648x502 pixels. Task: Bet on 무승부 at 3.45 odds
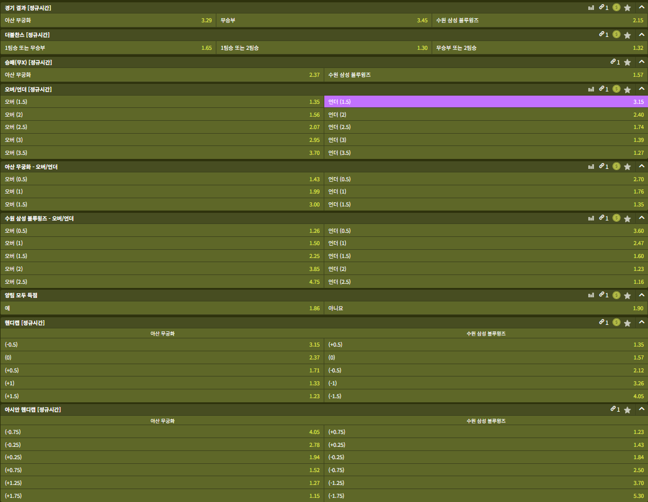click(324, 21)
